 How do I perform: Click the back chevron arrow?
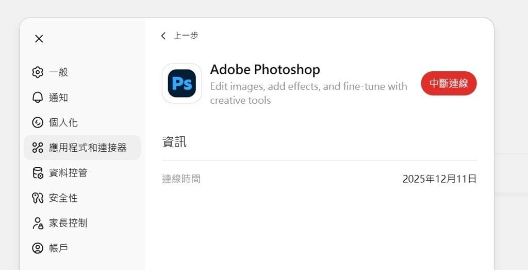pos(163,36)
